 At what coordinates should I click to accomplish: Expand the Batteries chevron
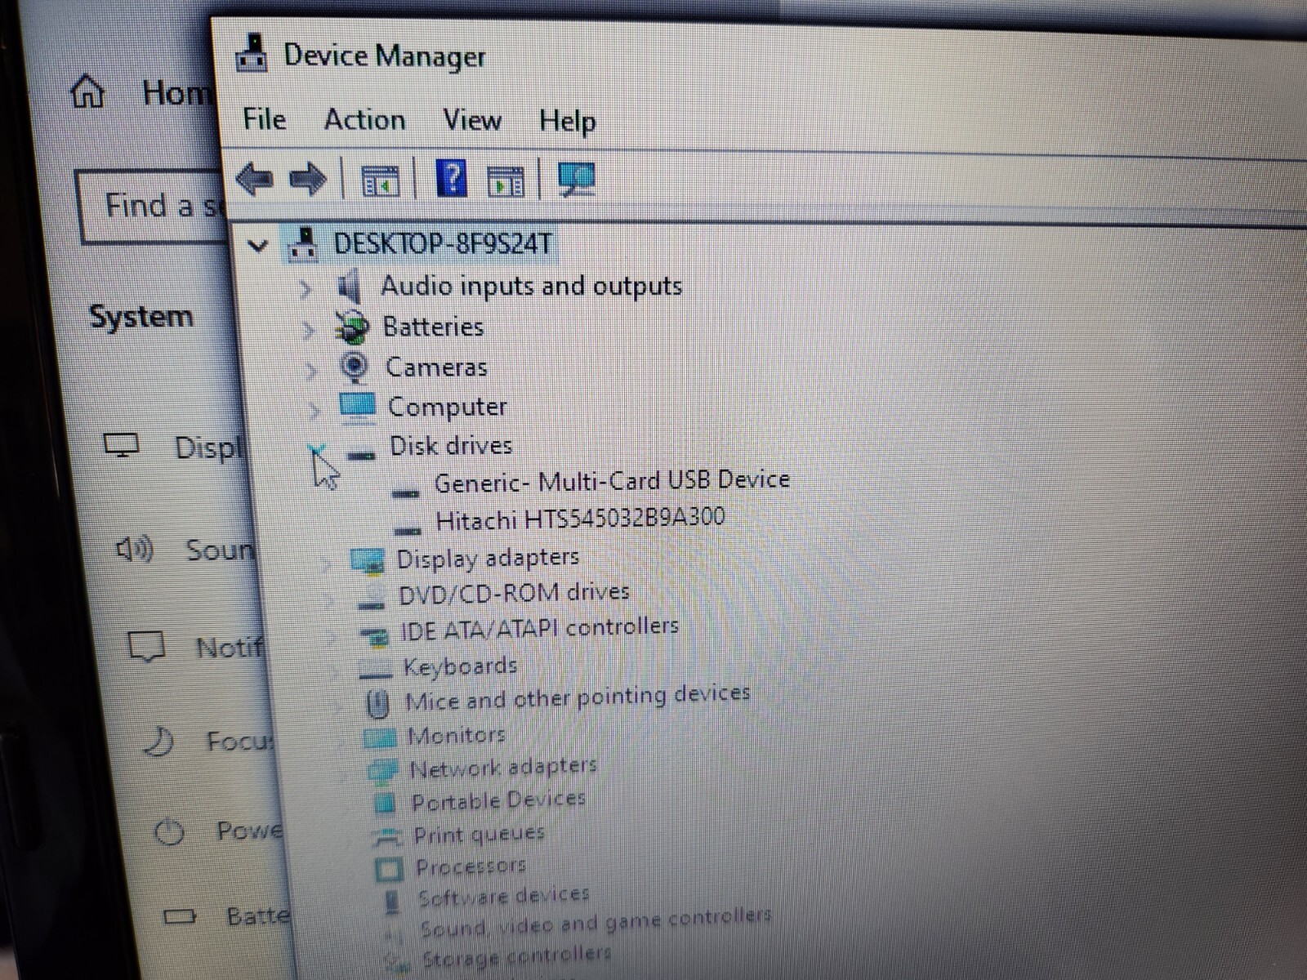[x=308, y=330]
